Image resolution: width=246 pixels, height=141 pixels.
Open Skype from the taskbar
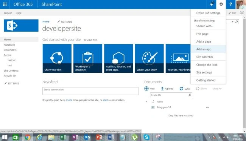[146, 137]
